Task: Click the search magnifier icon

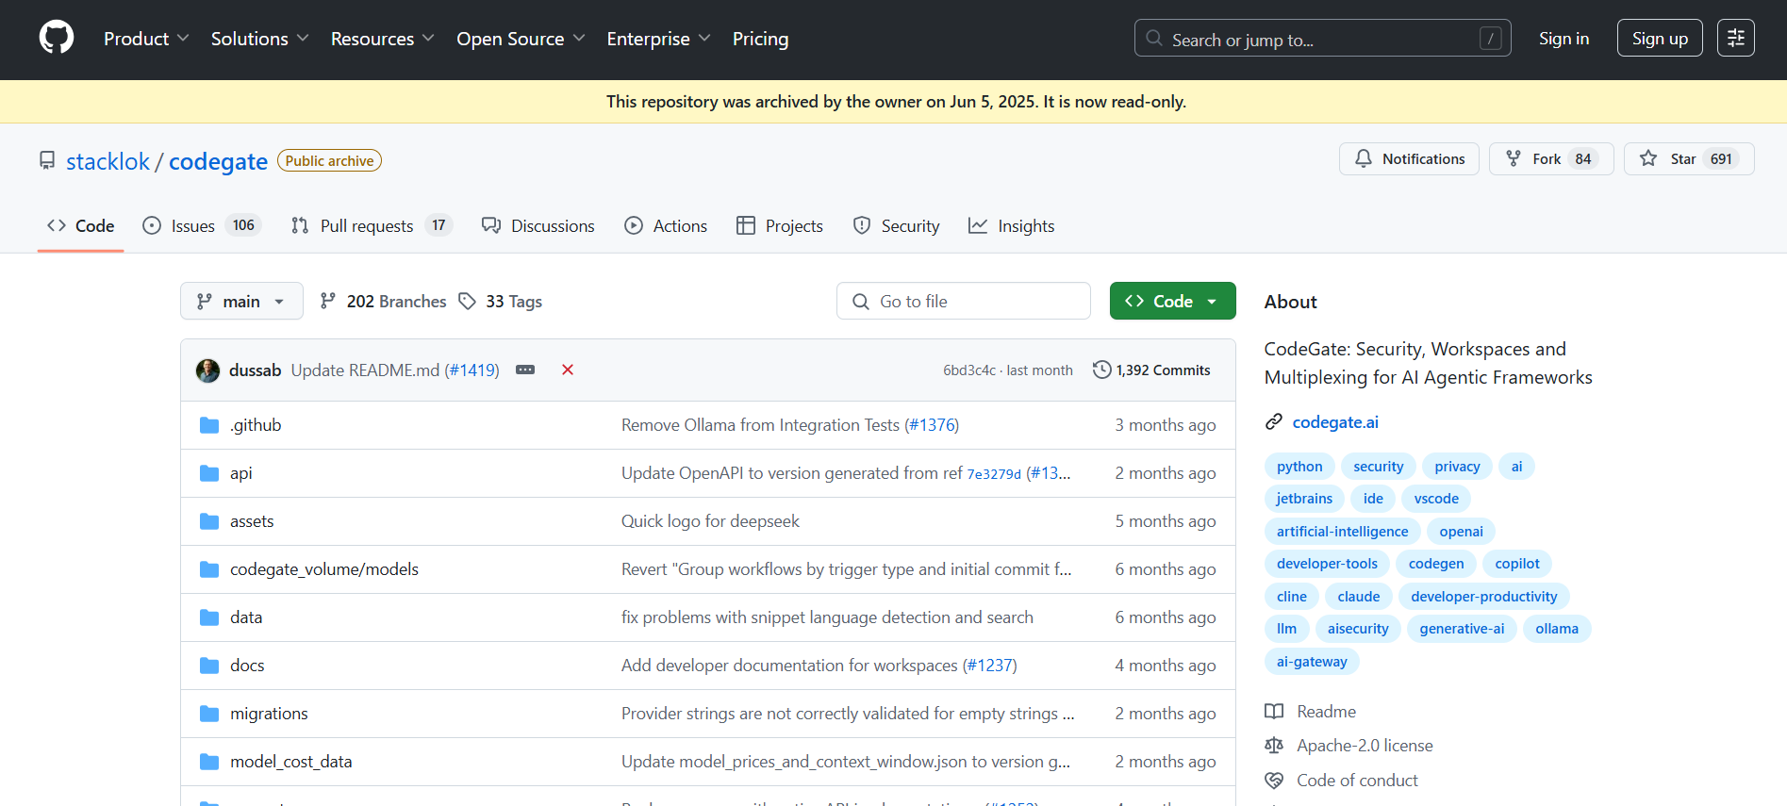Action: pyautogui.click(x=1153, y=39)
